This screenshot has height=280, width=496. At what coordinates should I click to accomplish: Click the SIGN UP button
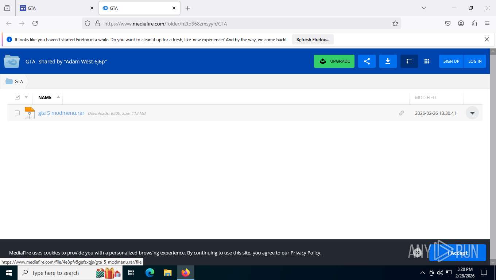pos(451,61)
